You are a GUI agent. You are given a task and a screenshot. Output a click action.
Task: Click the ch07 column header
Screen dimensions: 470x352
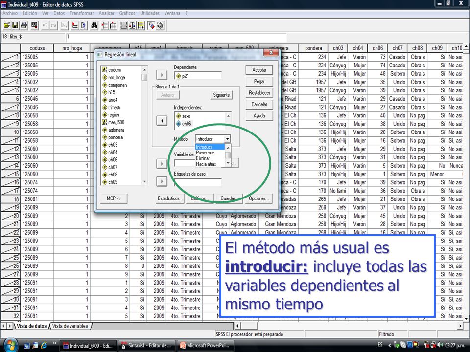398,48
